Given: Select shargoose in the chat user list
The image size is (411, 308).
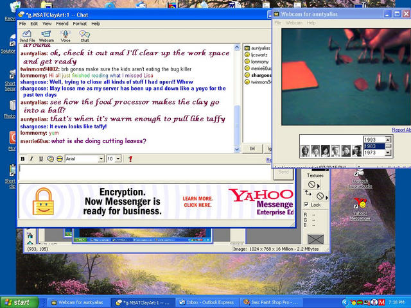Looking at the screenshot, I should (x=258, y=75).
